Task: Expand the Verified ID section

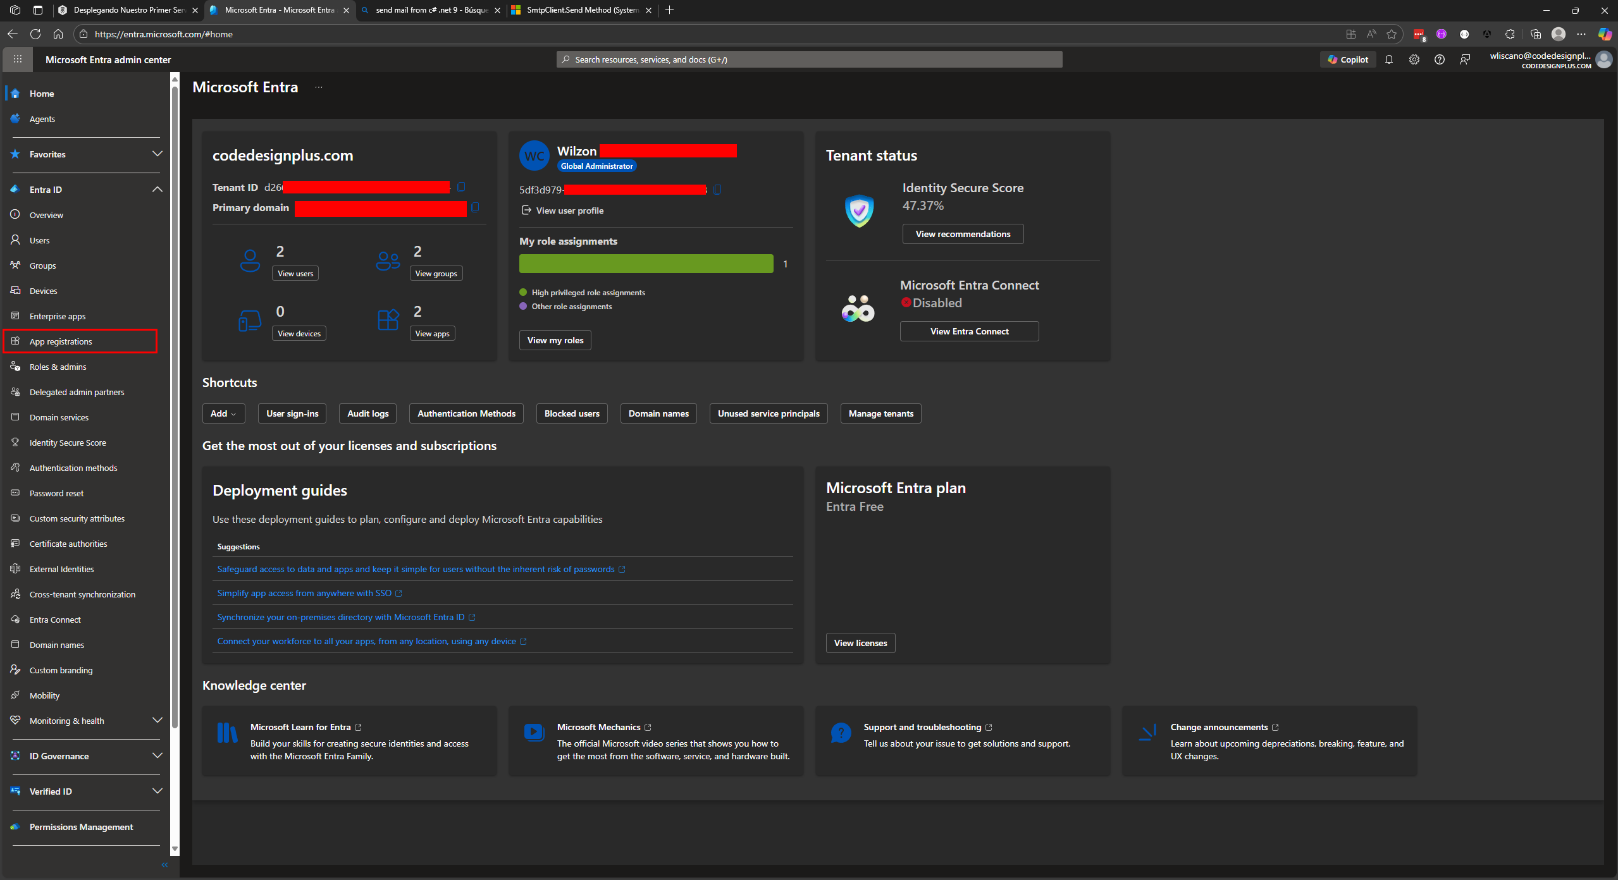Action: (x=157, y=791)
